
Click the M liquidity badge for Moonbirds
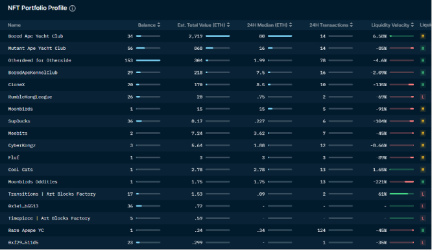click(423, 109)
